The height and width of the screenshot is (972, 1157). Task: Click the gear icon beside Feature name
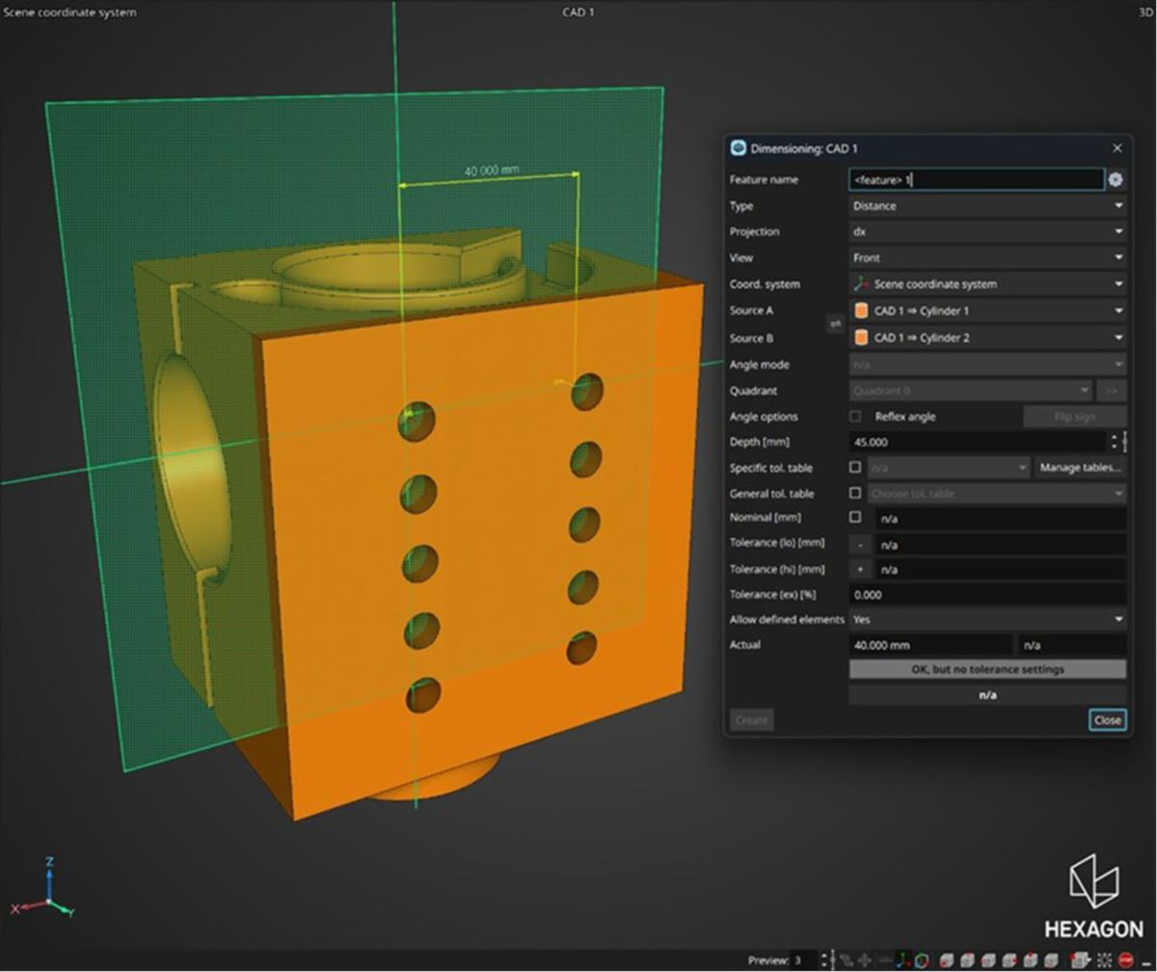click(1116, 179)
